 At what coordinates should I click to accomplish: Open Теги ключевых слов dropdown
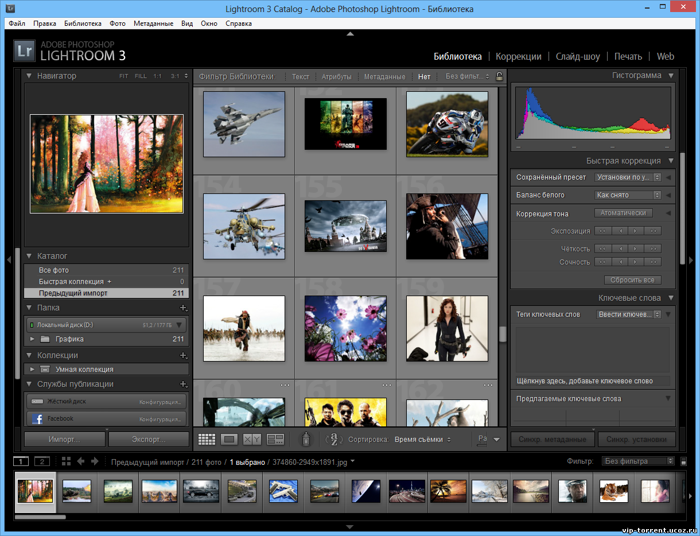click(x=629, y=314)
